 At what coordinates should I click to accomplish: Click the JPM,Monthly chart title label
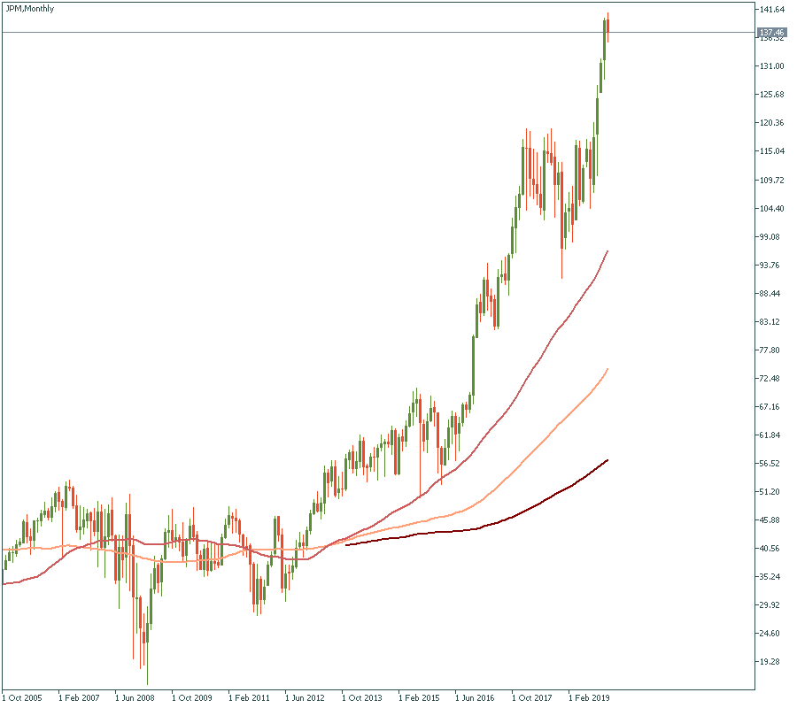click(x=29, y=9)
